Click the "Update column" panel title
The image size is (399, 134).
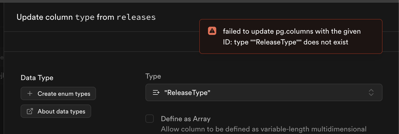pos(45,17)
